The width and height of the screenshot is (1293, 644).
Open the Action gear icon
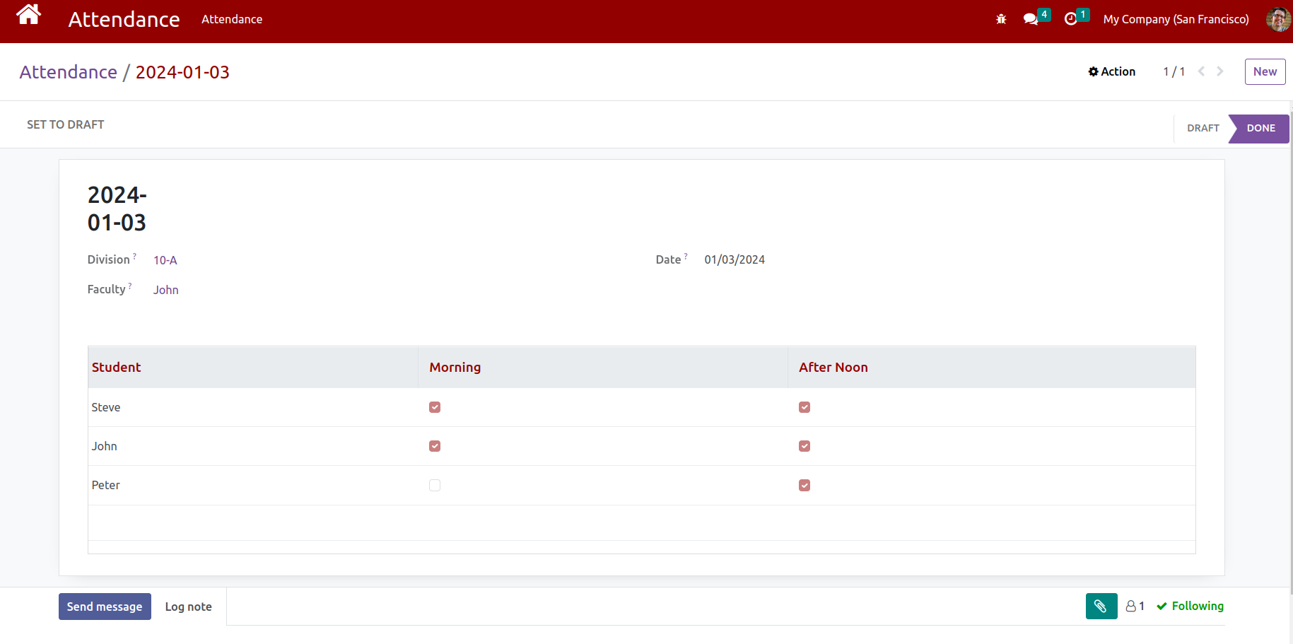pos(1111,71)
